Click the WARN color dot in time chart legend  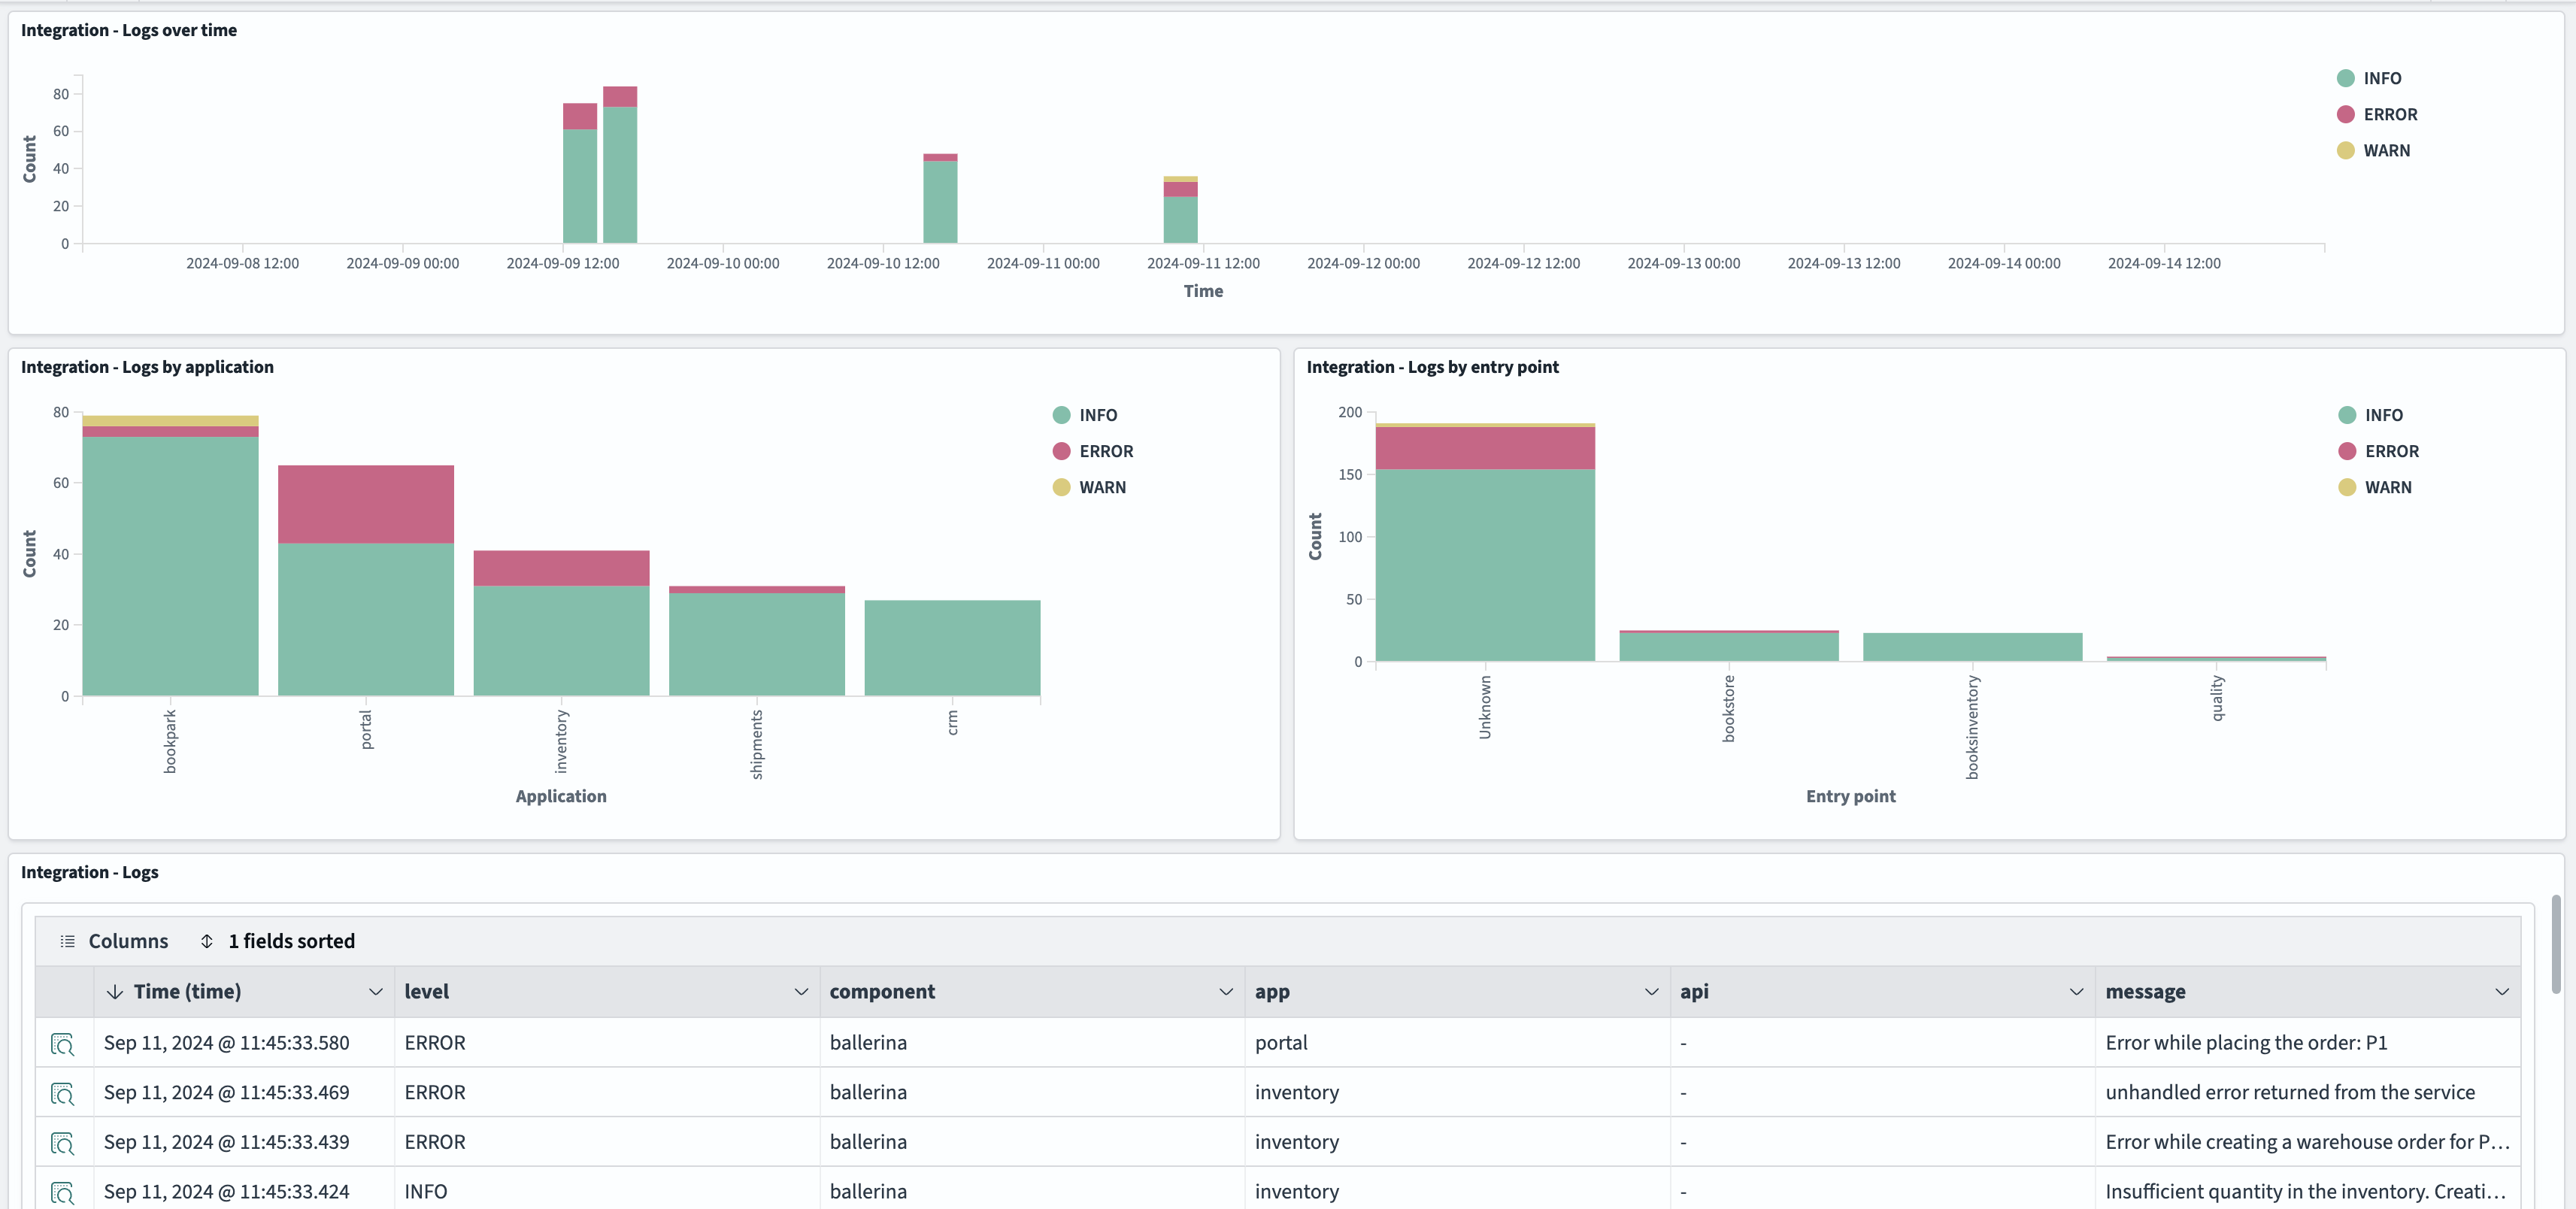[2345, 151]
